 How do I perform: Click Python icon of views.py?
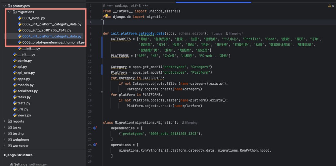pyautogui.click(x=14, y=115)
